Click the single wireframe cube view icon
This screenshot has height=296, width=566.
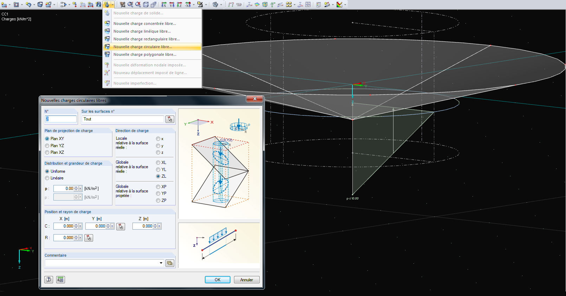coord(146,5)
